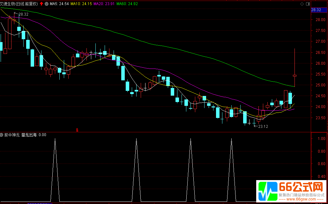Click the 艾德生物(日线.前复权) chart title
Viewport: 328px width, 204px height.
19,4
